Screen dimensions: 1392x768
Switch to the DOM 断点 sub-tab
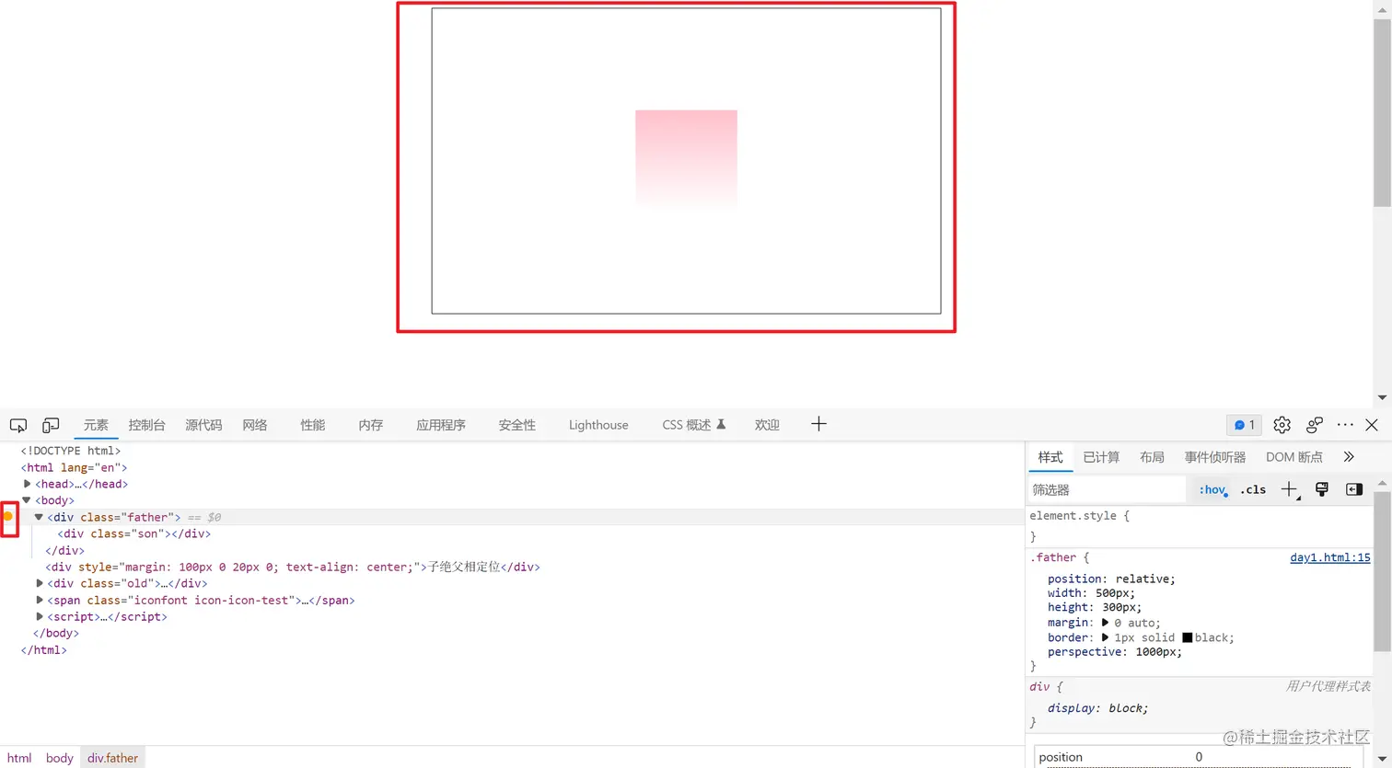pos(1293,457)
